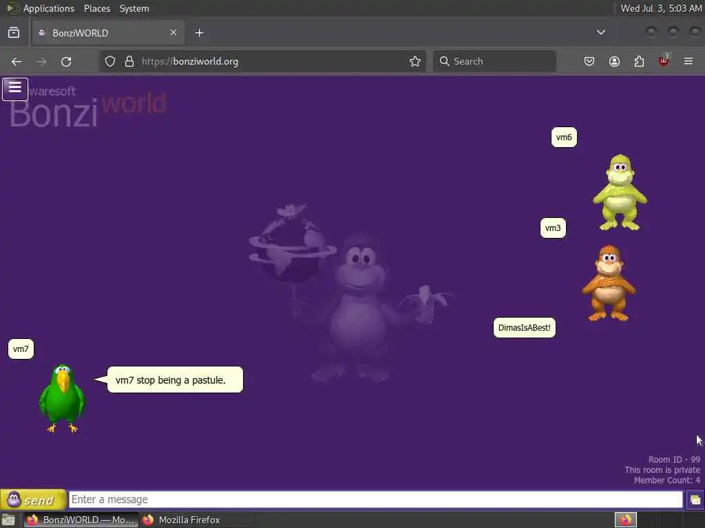Click the Room ID - 99 text
The height and width of the screenshot is (528, 705).
pos(674,460)
